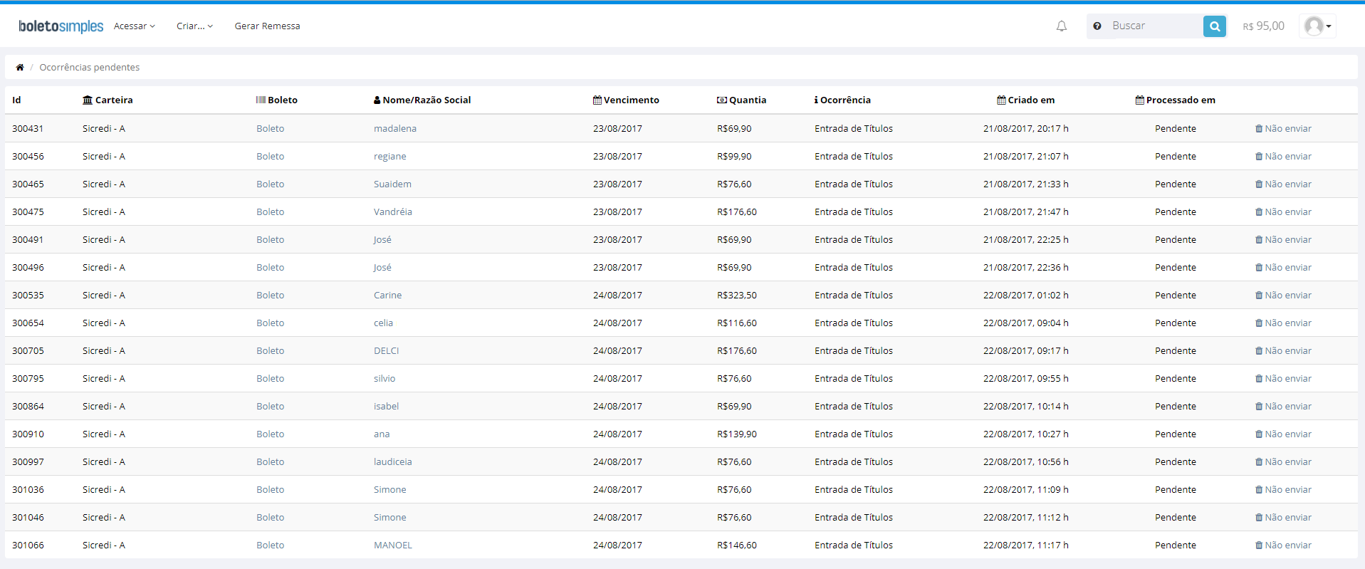Open Boleto link for regiane

coord(271,157)
